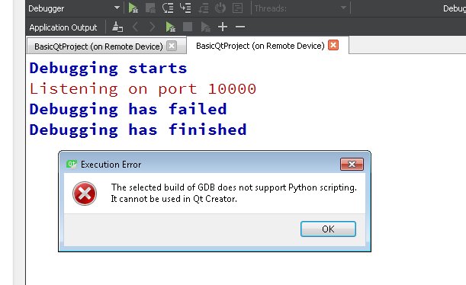This screenshot has height=285, width=466.
Task: Click the GDB Python scripting error message
Action: [234, 193]
